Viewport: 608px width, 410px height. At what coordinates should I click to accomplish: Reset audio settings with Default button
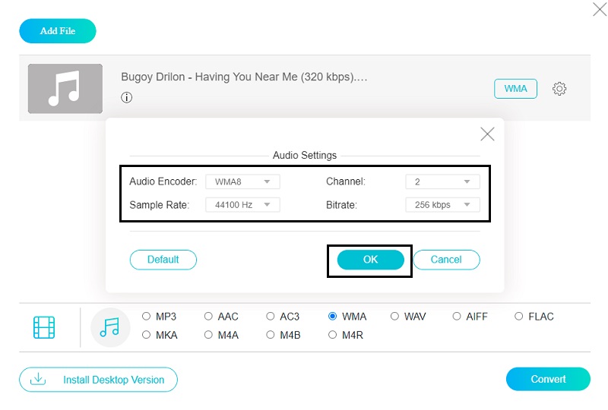[163, 260]
